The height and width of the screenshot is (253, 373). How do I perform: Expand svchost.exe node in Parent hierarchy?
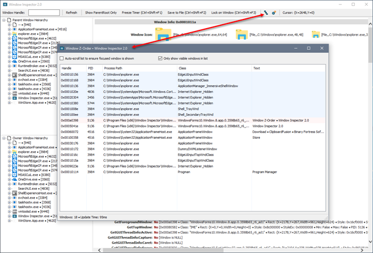[x=9, y=80]
